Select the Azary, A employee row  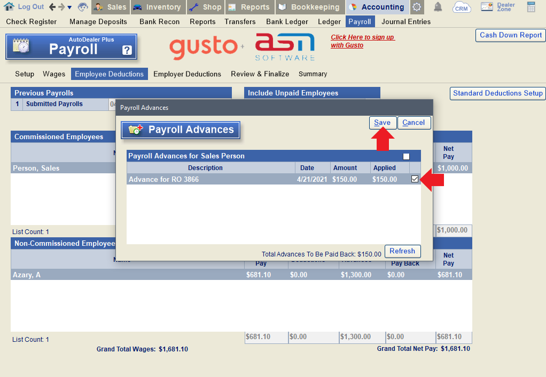click(x=241, y=275)
